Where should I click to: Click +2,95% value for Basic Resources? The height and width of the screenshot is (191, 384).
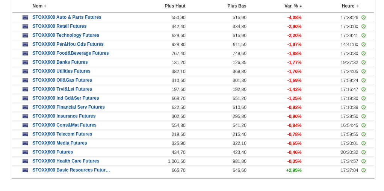coord(294,170)
